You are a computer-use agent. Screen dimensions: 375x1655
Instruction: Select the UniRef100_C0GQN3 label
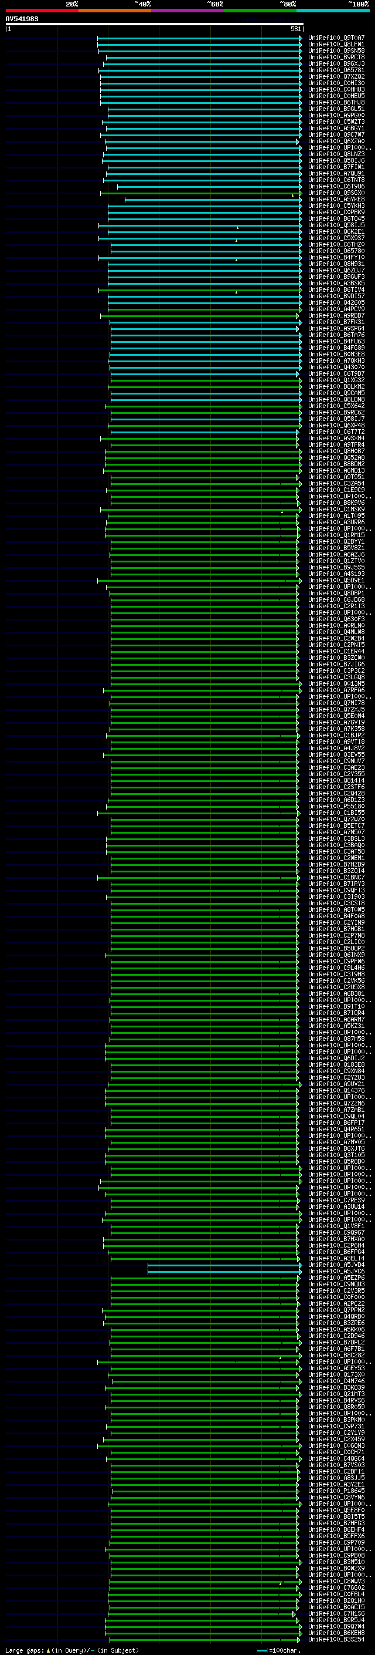coord(336,1445)
